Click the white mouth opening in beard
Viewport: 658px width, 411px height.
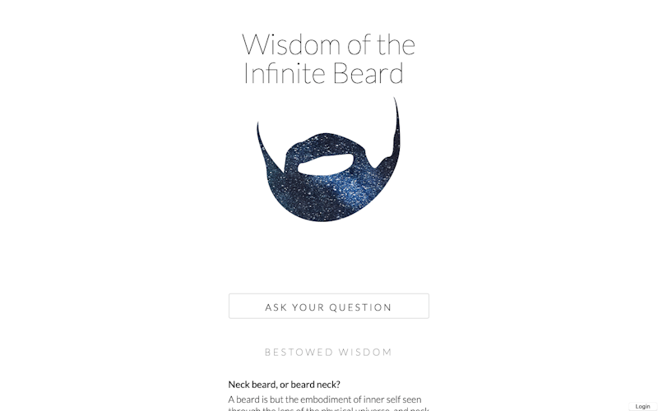tap(326, 165)
